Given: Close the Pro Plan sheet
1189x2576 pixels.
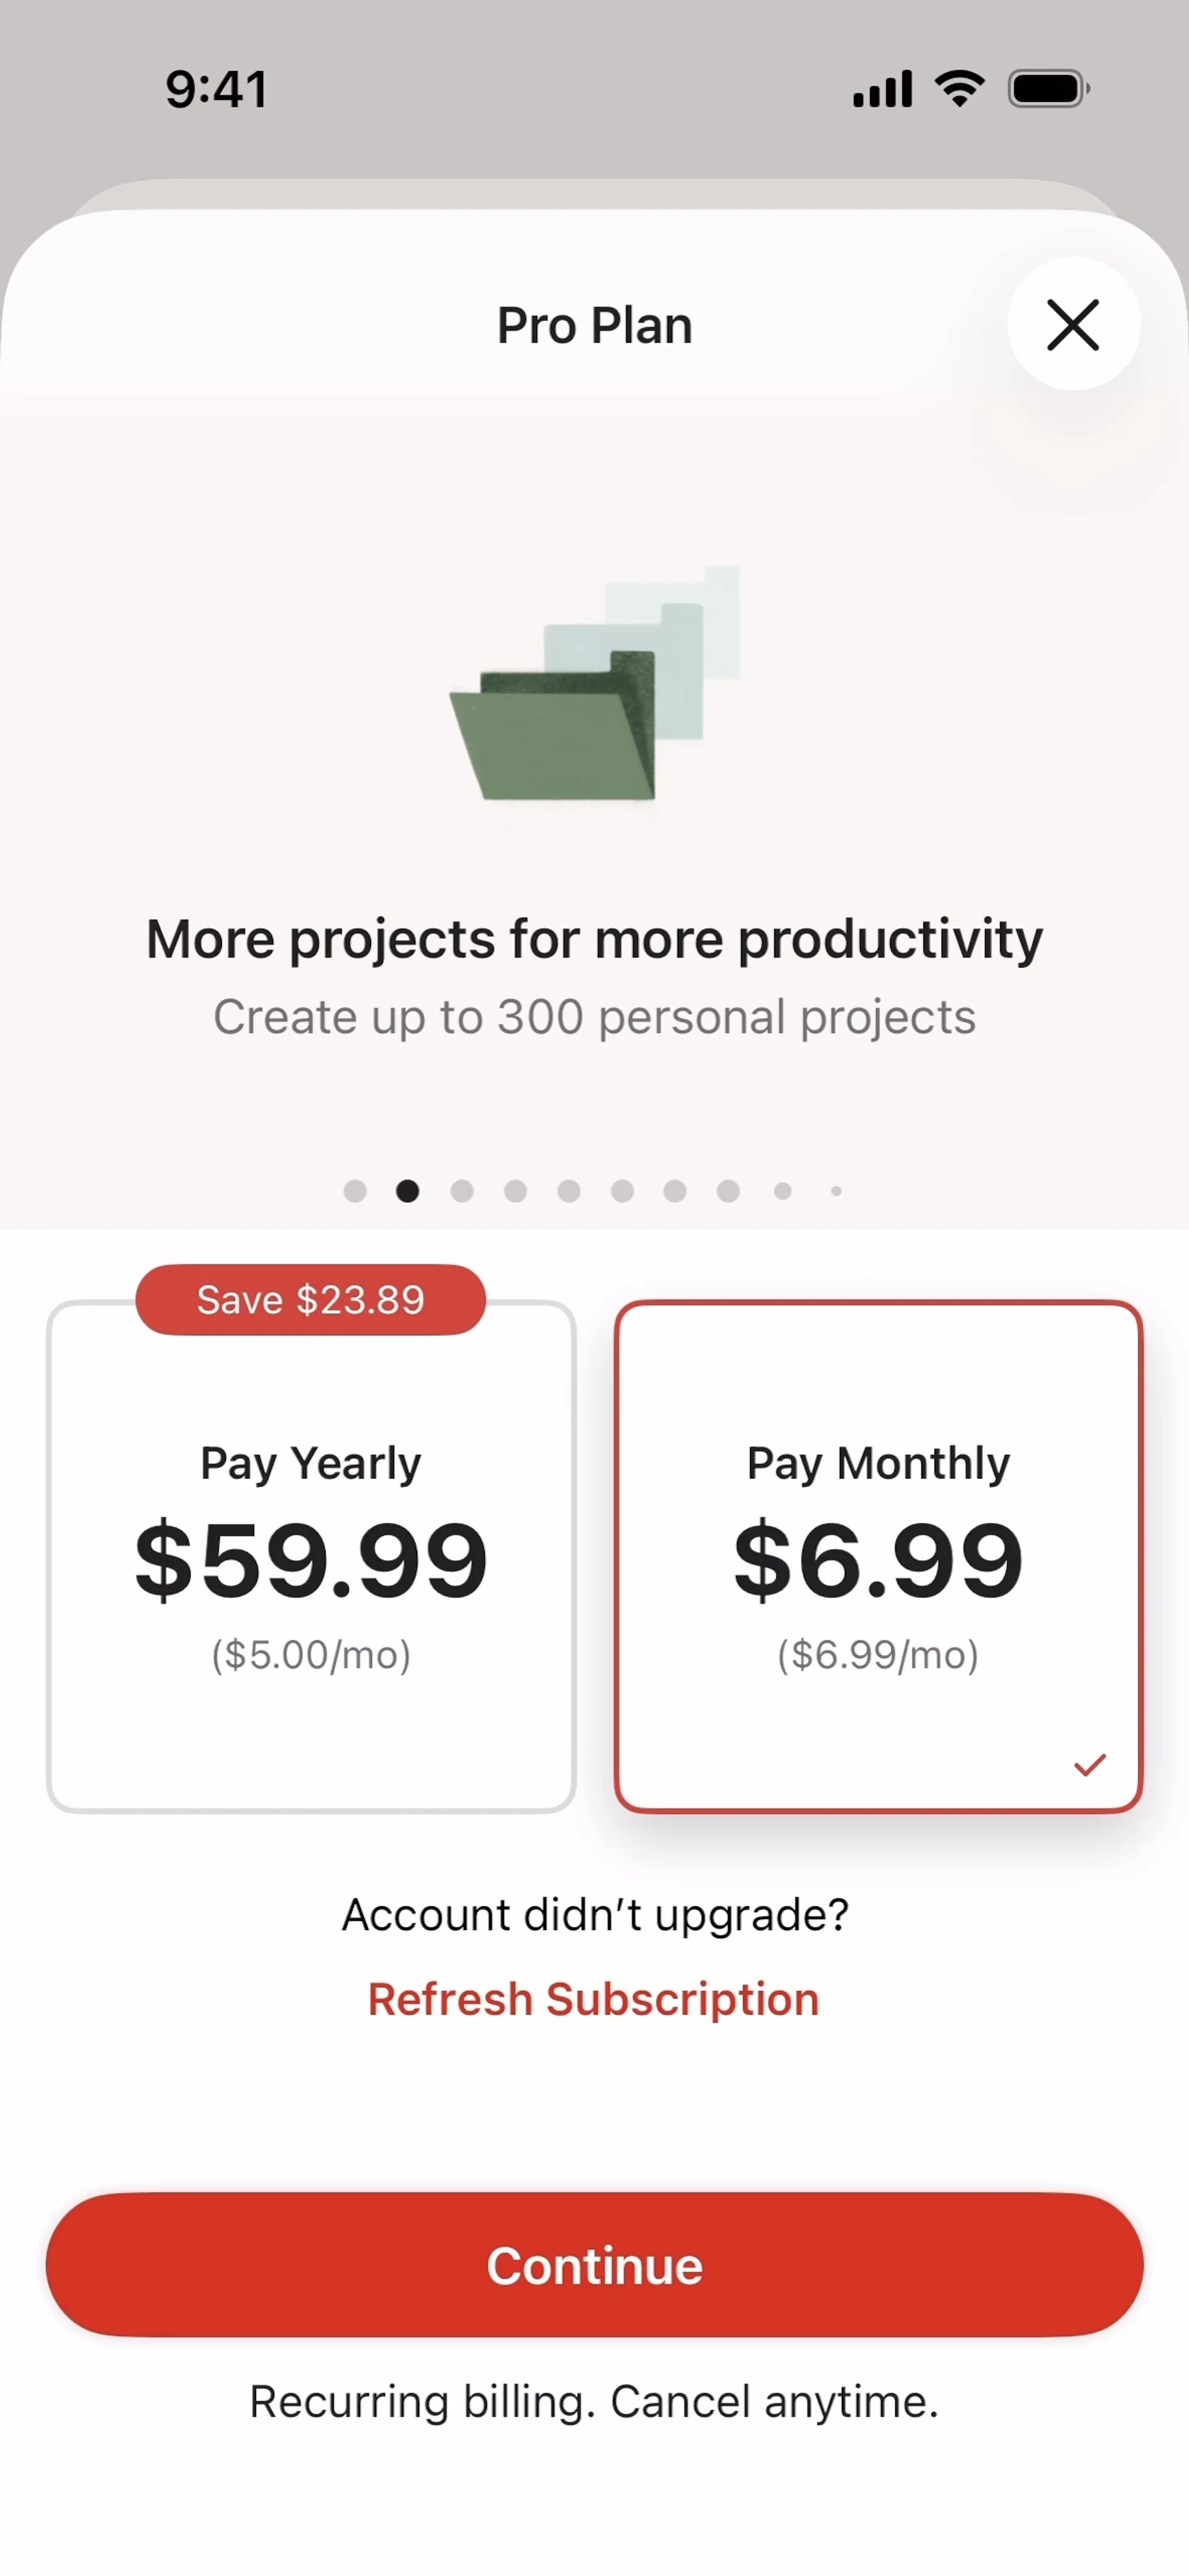Looking at the screenshot, I should click(1073, 324).
